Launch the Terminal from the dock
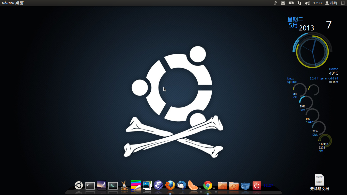 coord(90,186)
